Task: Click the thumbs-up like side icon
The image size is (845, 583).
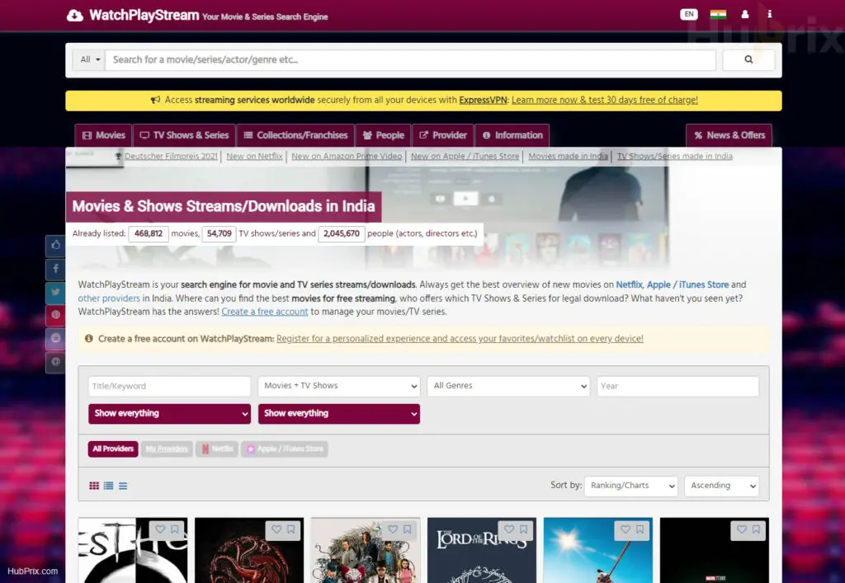Action: 55,246
